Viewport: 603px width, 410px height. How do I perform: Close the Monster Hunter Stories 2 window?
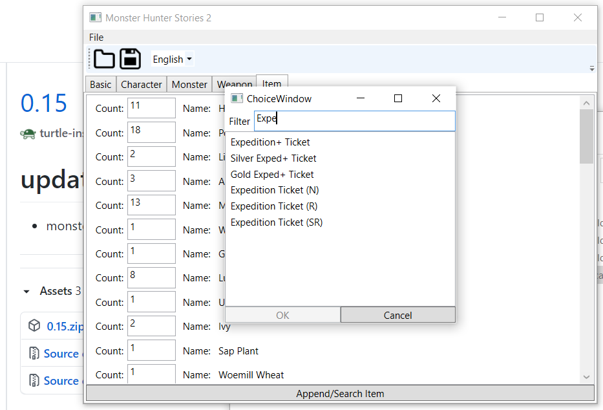[577, 17]
